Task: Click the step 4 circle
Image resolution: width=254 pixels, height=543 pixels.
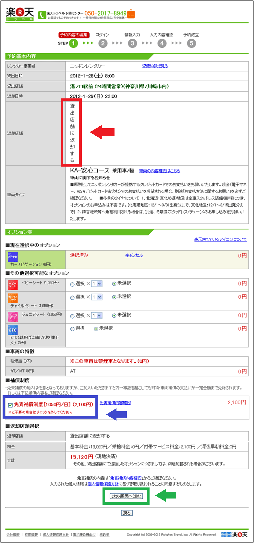Action: coord(162,43)
